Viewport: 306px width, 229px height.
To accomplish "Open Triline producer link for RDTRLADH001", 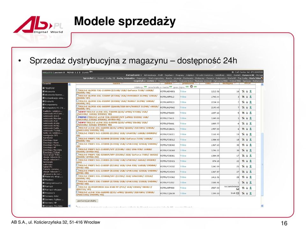I will pyautogui.click(x=183, y=91).
